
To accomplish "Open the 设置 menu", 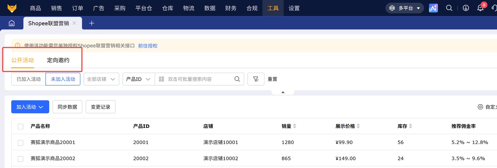I will [294, 8].
